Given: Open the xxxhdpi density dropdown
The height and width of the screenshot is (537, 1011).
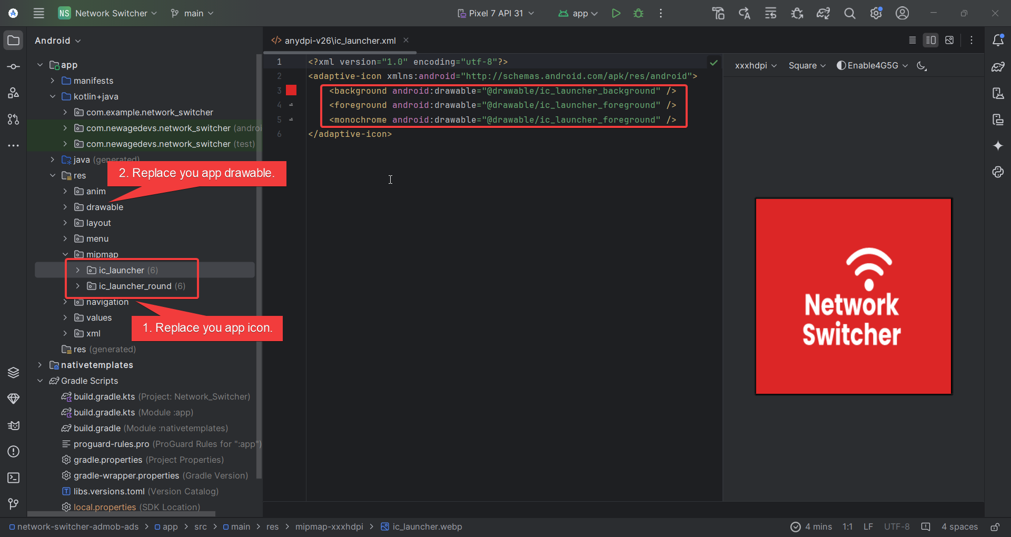Looking at the screenshot, I should [756, 66].
